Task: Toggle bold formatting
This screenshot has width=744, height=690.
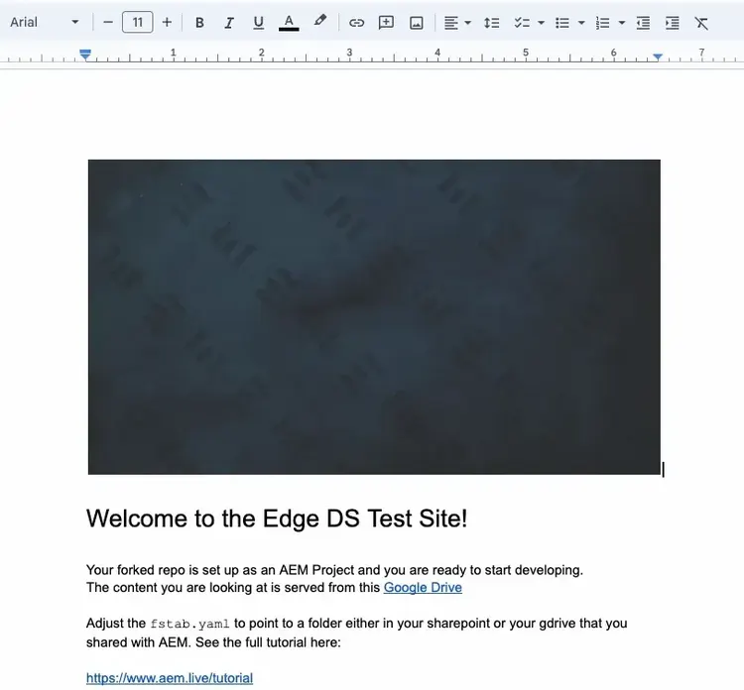Action: 199,22
